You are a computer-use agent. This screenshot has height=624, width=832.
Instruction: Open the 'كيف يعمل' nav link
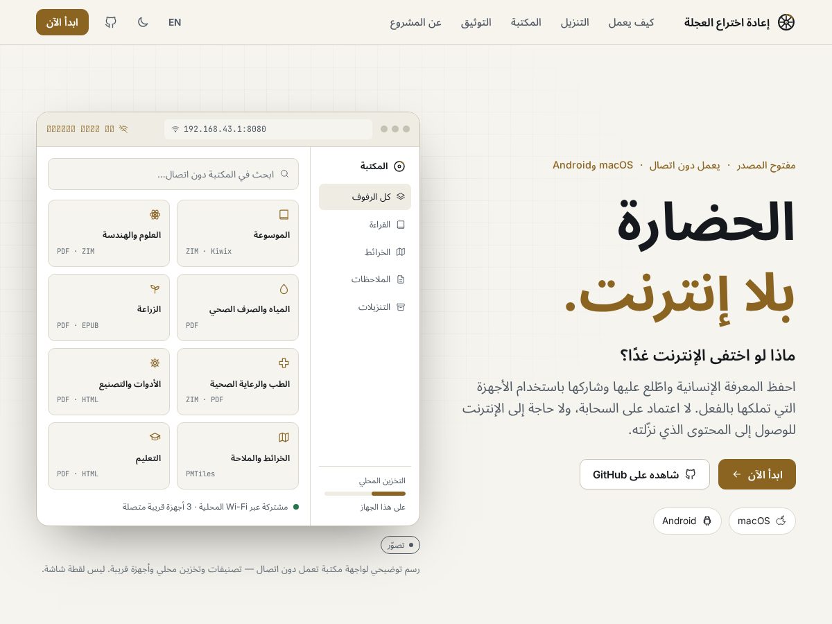click(x=631, y=22)
